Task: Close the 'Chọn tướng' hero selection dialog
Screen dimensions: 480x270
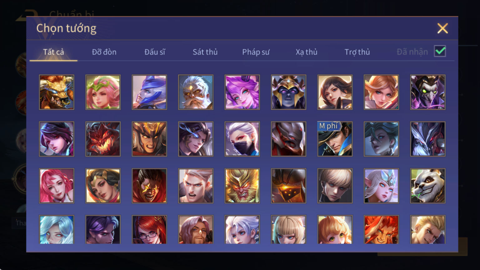Action: pos(442,28)
